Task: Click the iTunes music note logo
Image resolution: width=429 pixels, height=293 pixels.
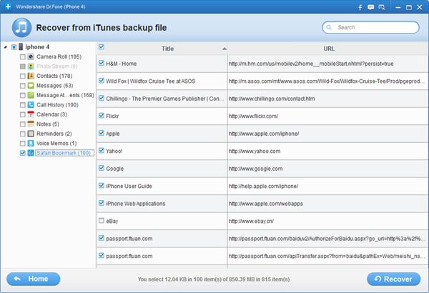Action: [x=21, y=28]
